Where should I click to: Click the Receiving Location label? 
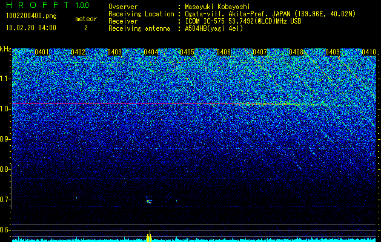(141, 14)
